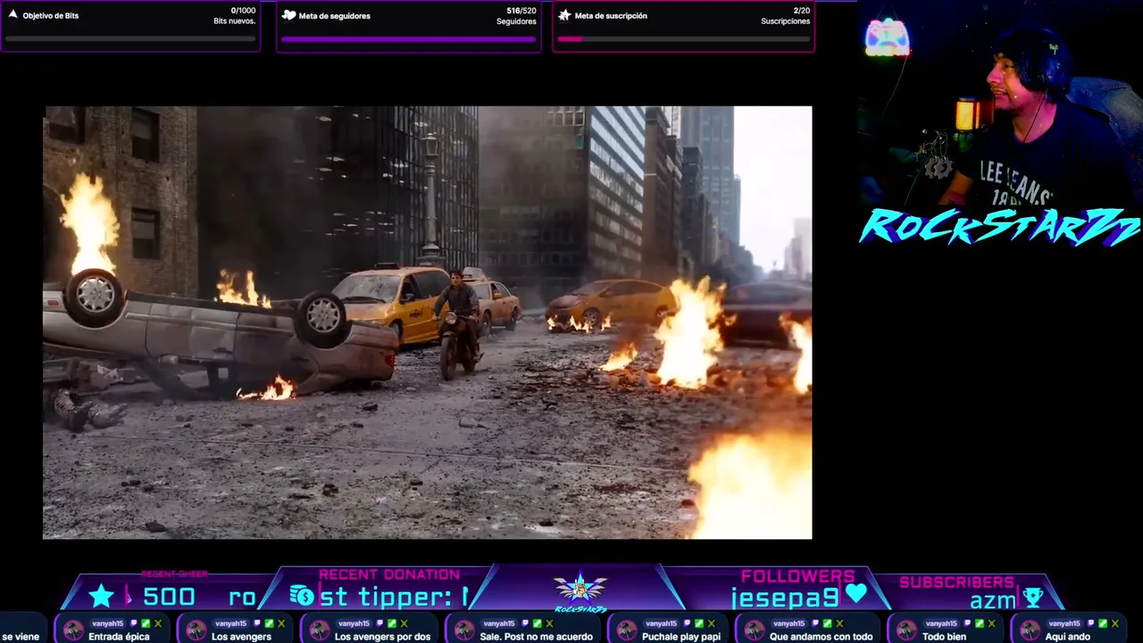This screenshot has height=643, width=1143.
Task: Click the coins icon in the Recent Donation panel
Action: click(302, 596)
